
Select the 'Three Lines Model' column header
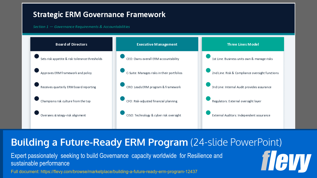pyautogui.click(x=243, y=44)
